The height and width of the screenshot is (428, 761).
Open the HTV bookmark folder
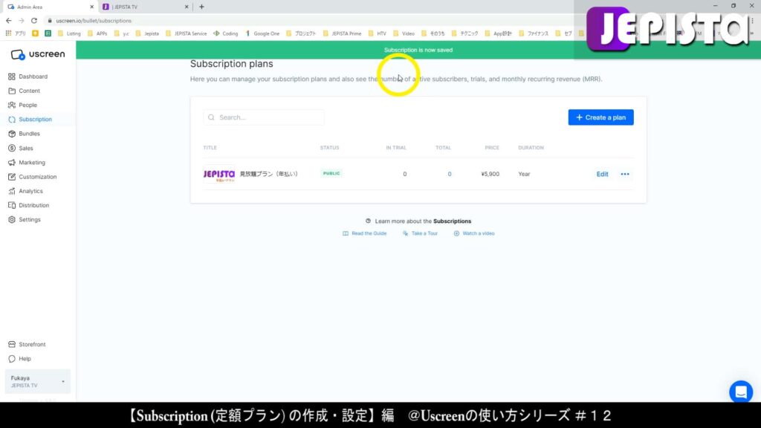[x=377, y=33]
